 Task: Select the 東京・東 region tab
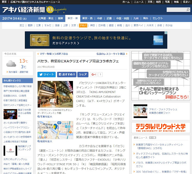73,18
